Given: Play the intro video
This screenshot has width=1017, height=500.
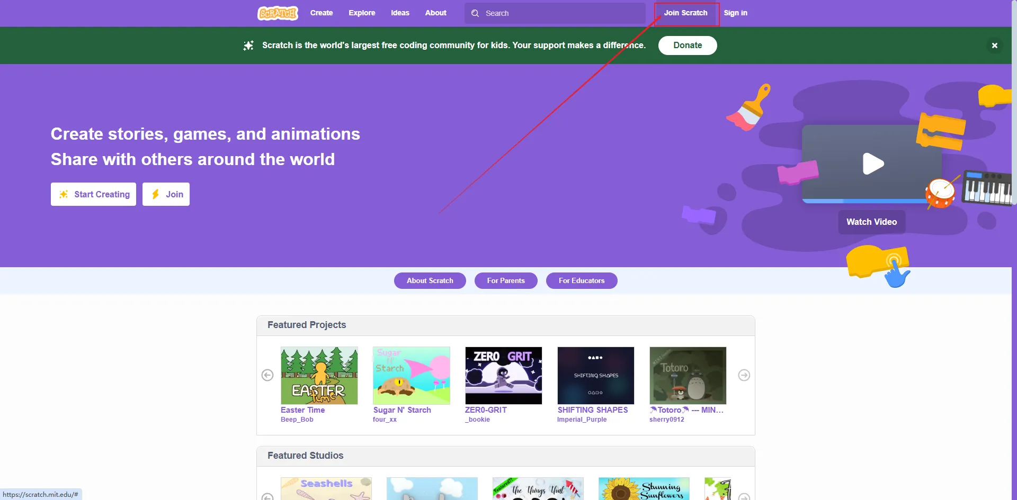Looking at the screenshot, I should tap(872, 163).
